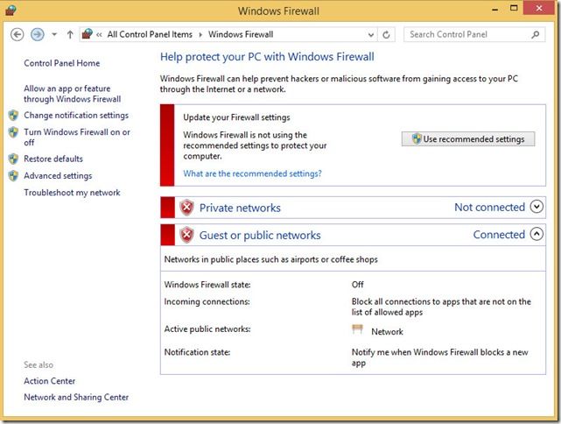
Task: Click the Restore defaults link
Action: 53,159
